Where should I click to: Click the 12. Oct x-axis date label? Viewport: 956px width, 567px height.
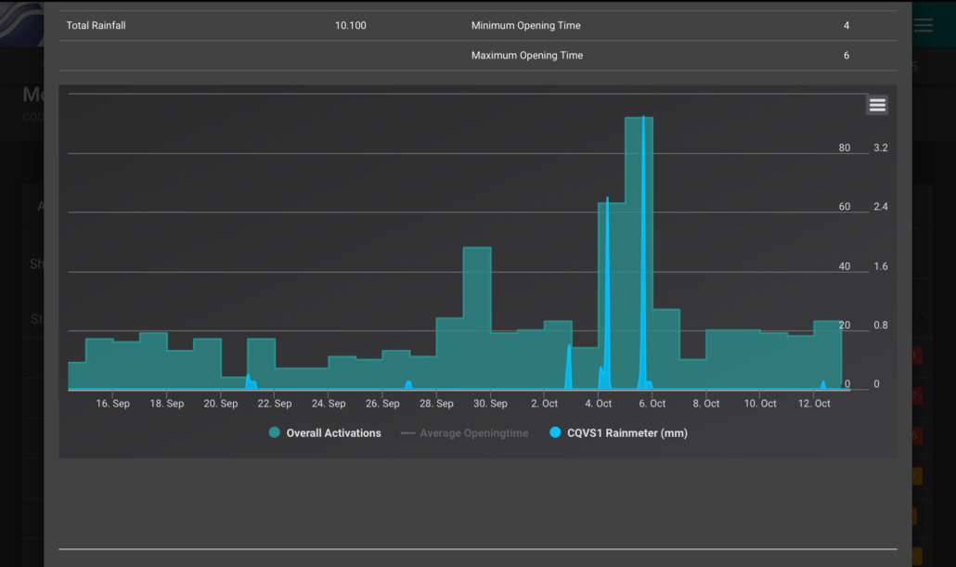coord(814,404)
